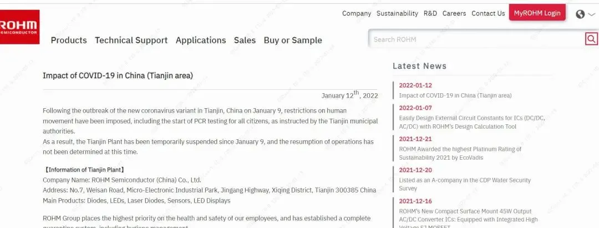Open the Tianjin COVID-19 impact news item
The width and height of the screenshot is (599, 228).
pos(455,95)
